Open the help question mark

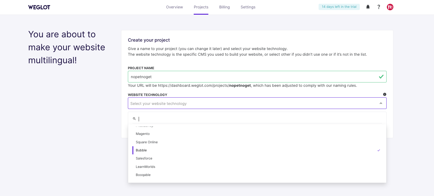coord(379,7)
